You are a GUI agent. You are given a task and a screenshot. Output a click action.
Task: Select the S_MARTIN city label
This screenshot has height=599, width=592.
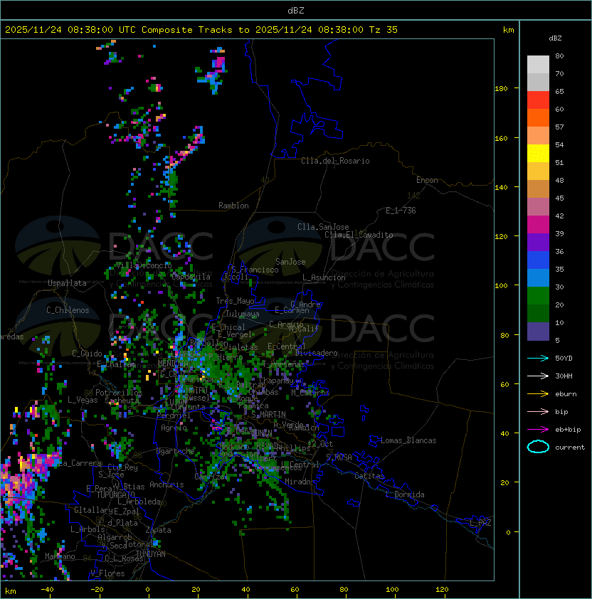(x=268, y=415)
